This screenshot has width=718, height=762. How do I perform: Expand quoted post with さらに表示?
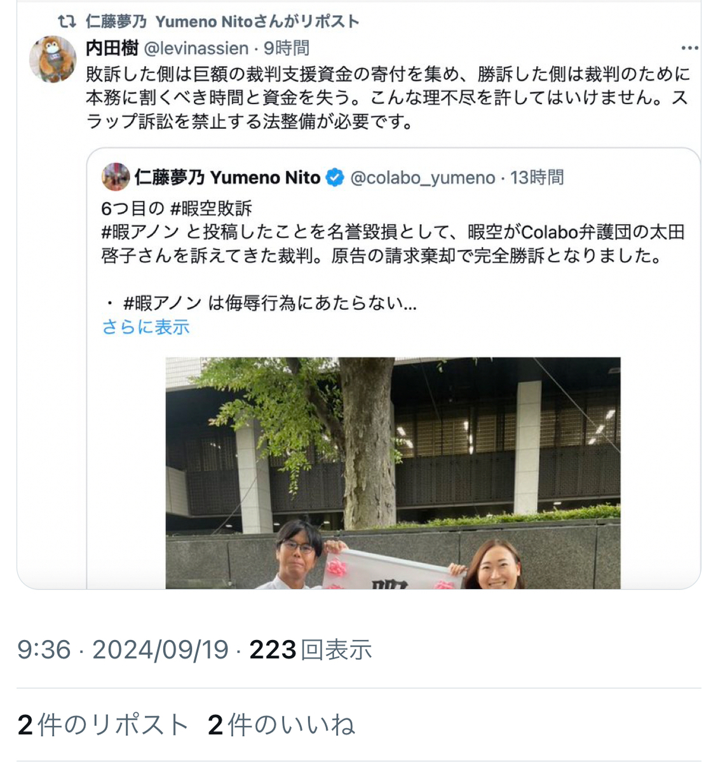[x=146, y=327]
